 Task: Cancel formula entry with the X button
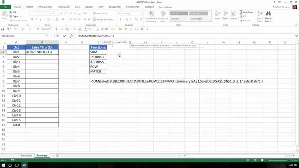point(57,36)
